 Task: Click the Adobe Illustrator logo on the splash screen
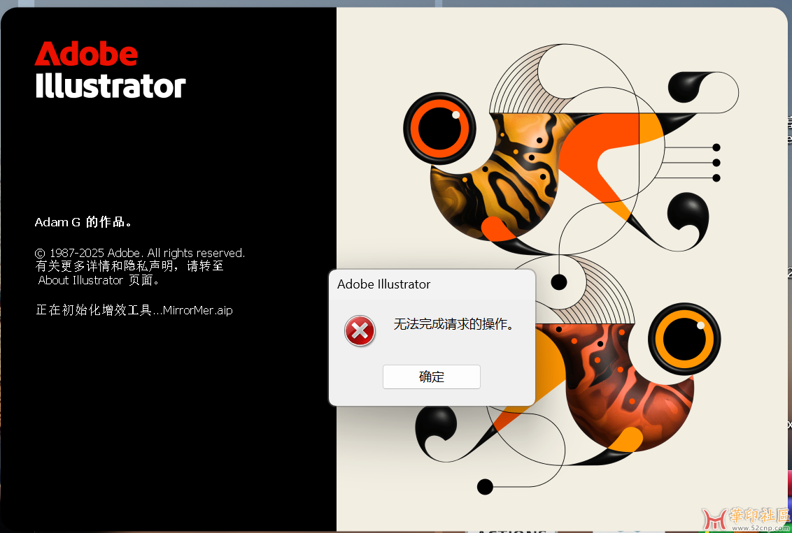tap(111, 70)
